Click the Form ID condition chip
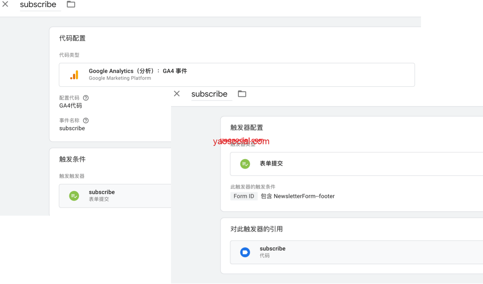The width and height of the screenshot is (483, 284). pos(244,196)
